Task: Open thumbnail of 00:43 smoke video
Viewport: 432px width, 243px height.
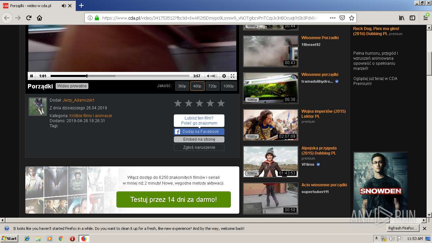Action: click(x=271, y=51)
